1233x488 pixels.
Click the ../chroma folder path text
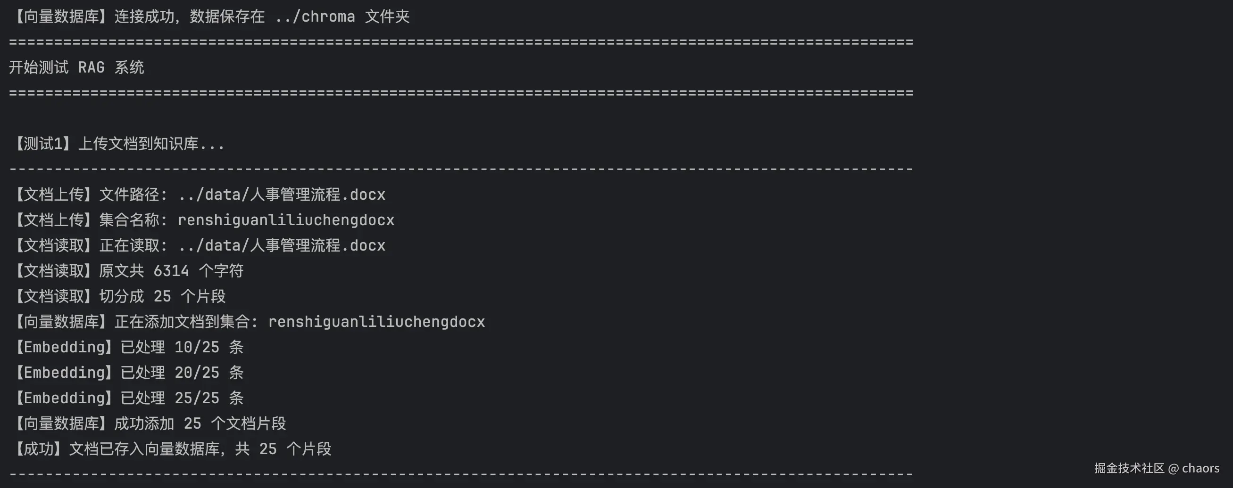[x=315, y=17]
